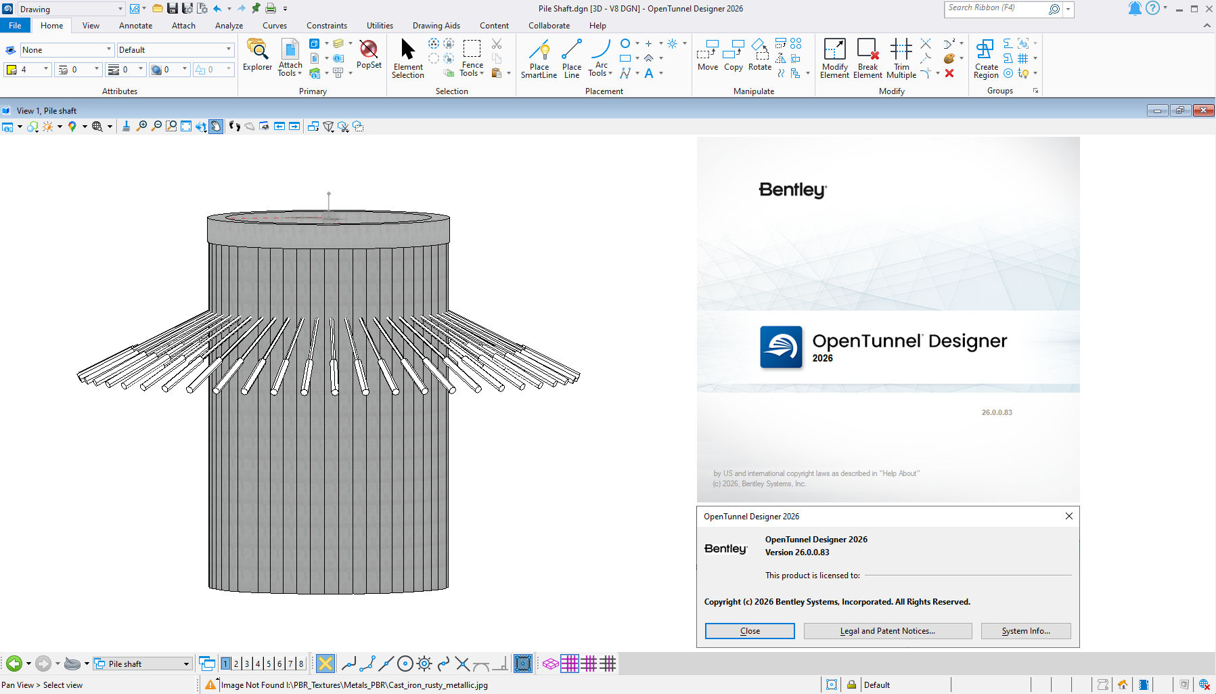
Task: Toggle AccuSnap yellow X button
Action: (x=325, y=664)
